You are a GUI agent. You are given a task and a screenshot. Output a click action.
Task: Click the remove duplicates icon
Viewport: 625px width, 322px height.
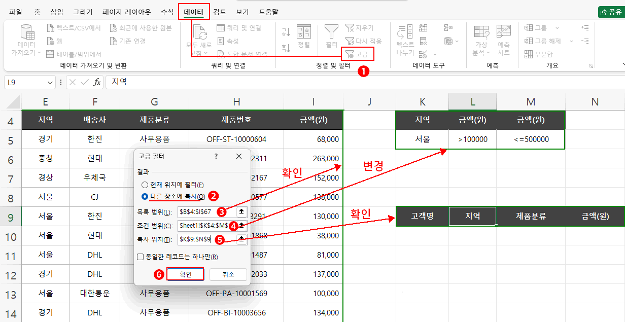coord(424,41)
